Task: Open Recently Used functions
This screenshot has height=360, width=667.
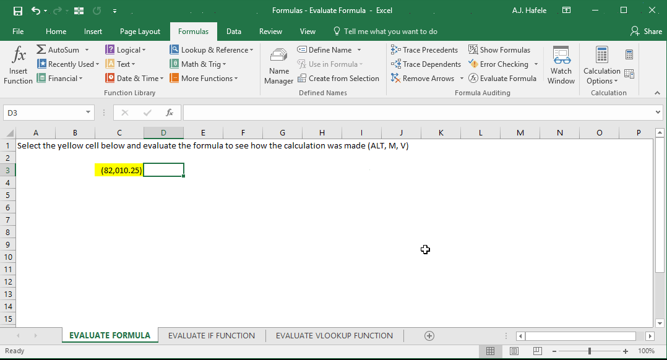Action: [68, 64]
